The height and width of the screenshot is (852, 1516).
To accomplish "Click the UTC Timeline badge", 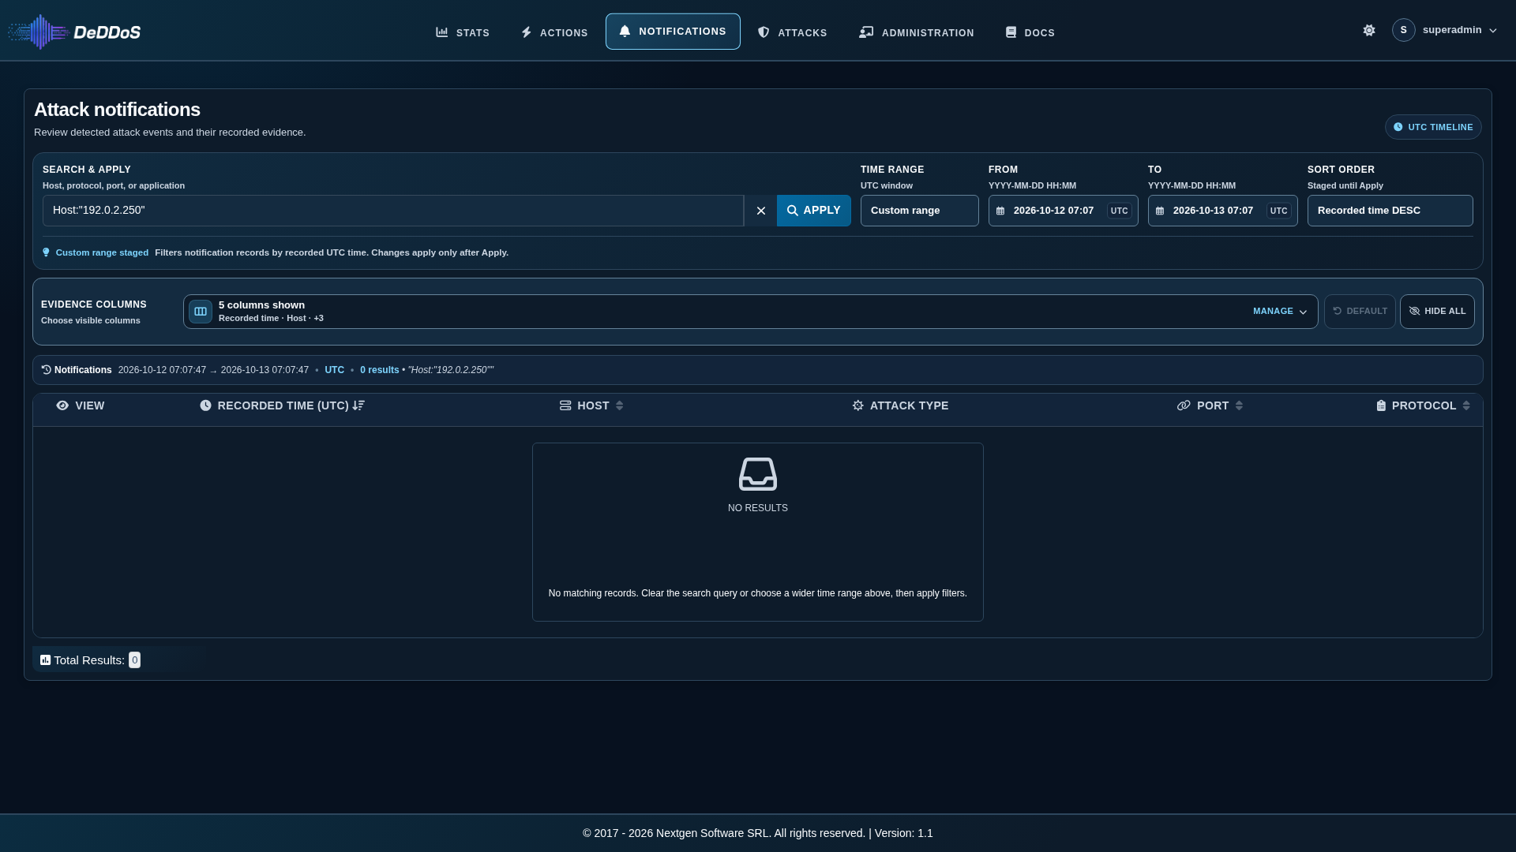I will point(1433,127).
